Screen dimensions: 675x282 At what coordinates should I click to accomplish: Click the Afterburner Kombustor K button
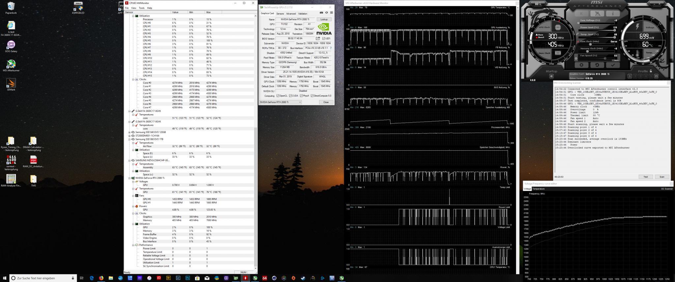(x=581, y=13)
